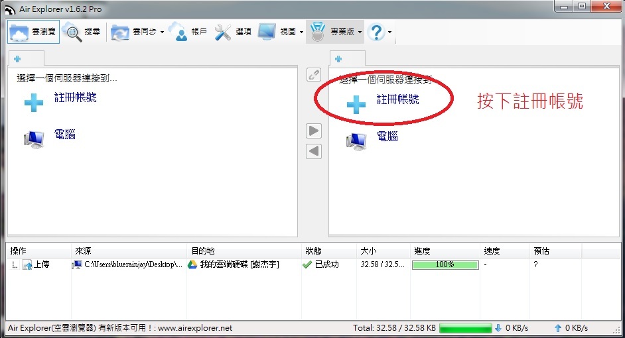Click the upload speed arrow icon
Viewport: 625px width, 338px height.
tap(558, 328)
